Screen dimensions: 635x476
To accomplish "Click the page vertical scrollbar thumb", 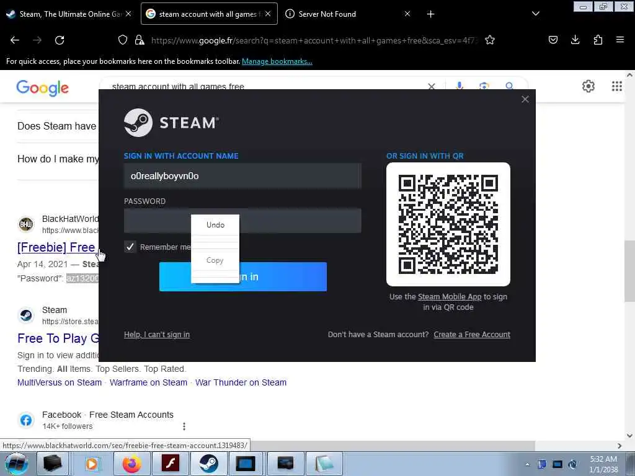I will 629,271.
